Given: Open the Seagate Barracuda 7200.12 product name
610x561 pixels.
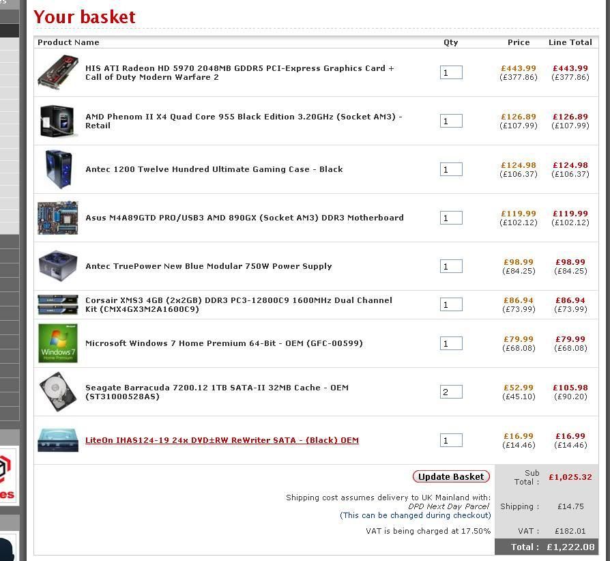Looking at the screenshot, I should 217,392.
